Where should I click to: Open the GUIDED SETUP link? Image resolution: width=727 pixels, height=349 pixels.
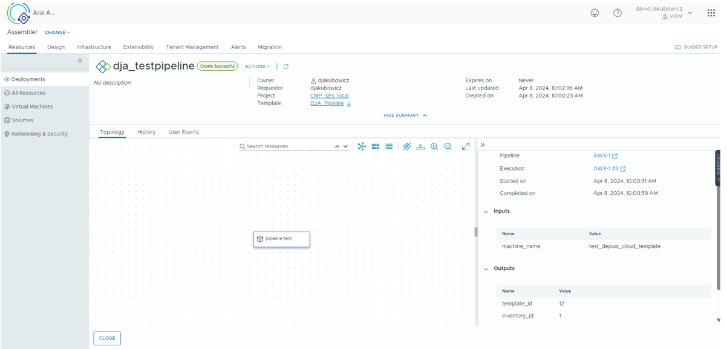pos(700,47)
